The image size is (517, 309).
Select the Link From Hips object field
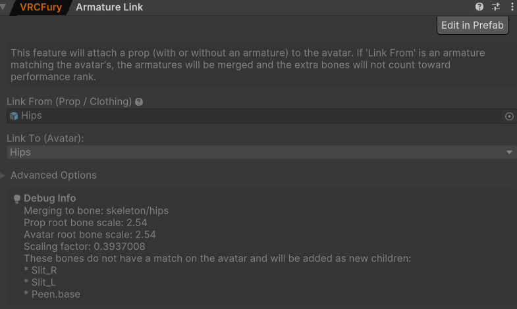click(257, 116)
